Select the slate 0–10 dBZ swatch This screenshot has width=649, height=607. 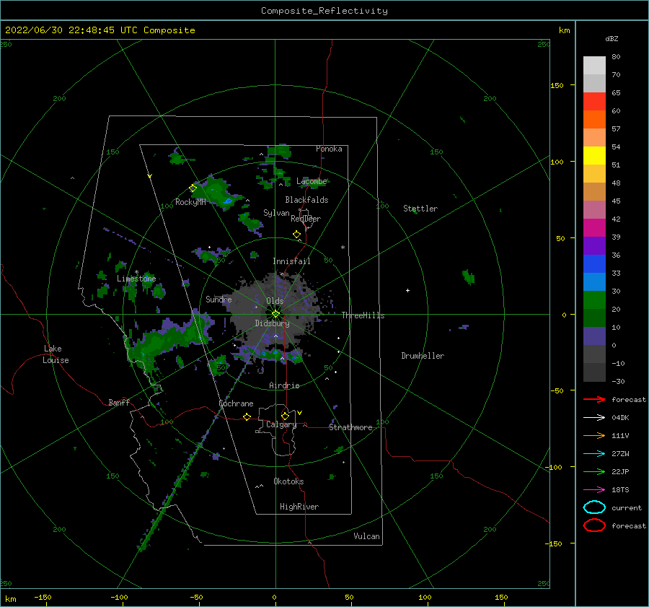pyautogui.click(x=594, y=336)
